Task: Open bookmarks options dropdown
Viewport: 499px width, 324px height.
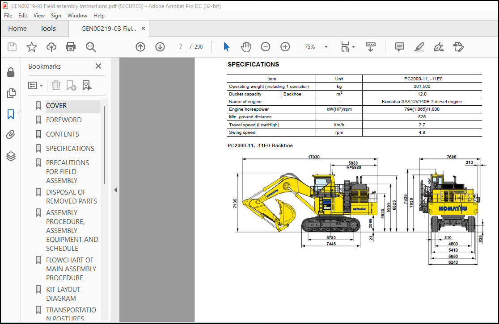Action: [35, 85]
